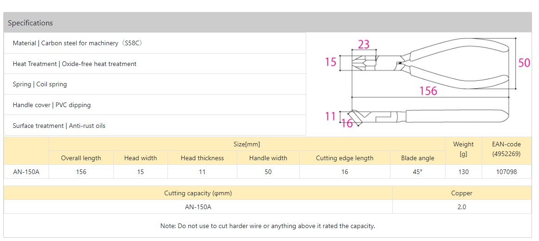Click the Spring coil spring row
Screen dimensions: 539x241
(40, 84)
